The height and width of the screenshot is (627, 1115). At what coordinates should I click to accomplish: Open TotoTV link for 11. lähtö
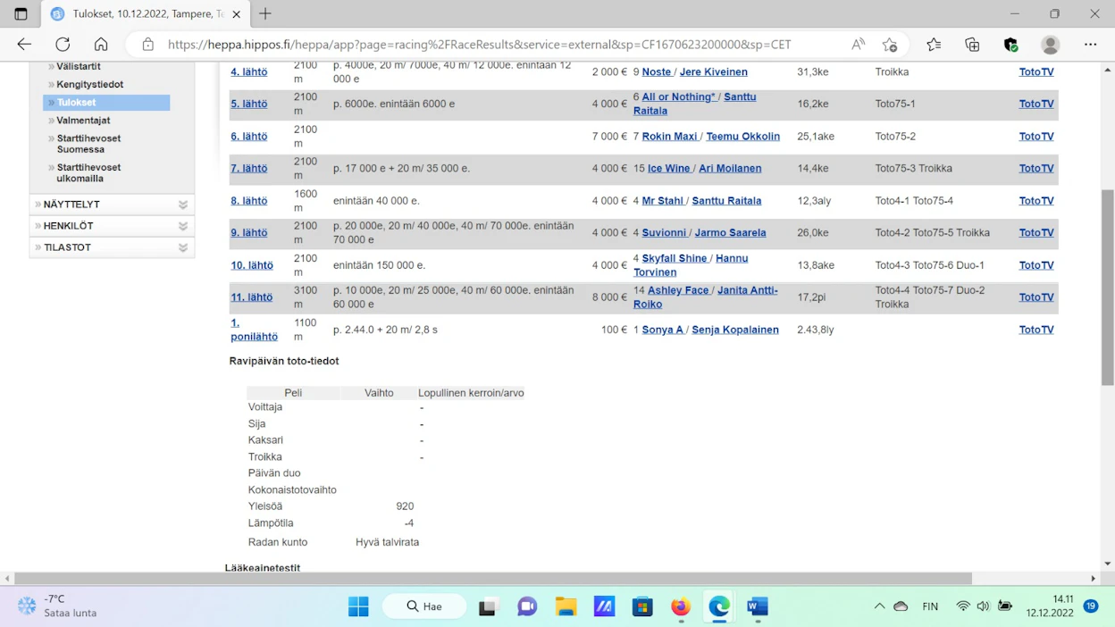tap(1036, 297)
